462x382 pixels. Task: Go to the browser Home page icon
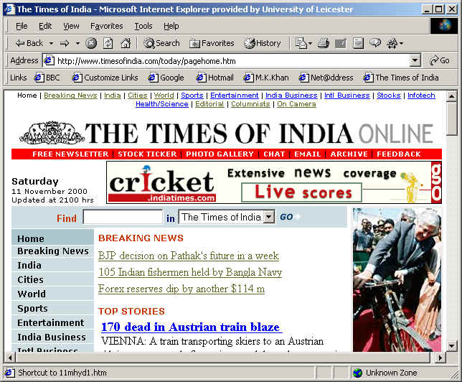coord(126,43)
